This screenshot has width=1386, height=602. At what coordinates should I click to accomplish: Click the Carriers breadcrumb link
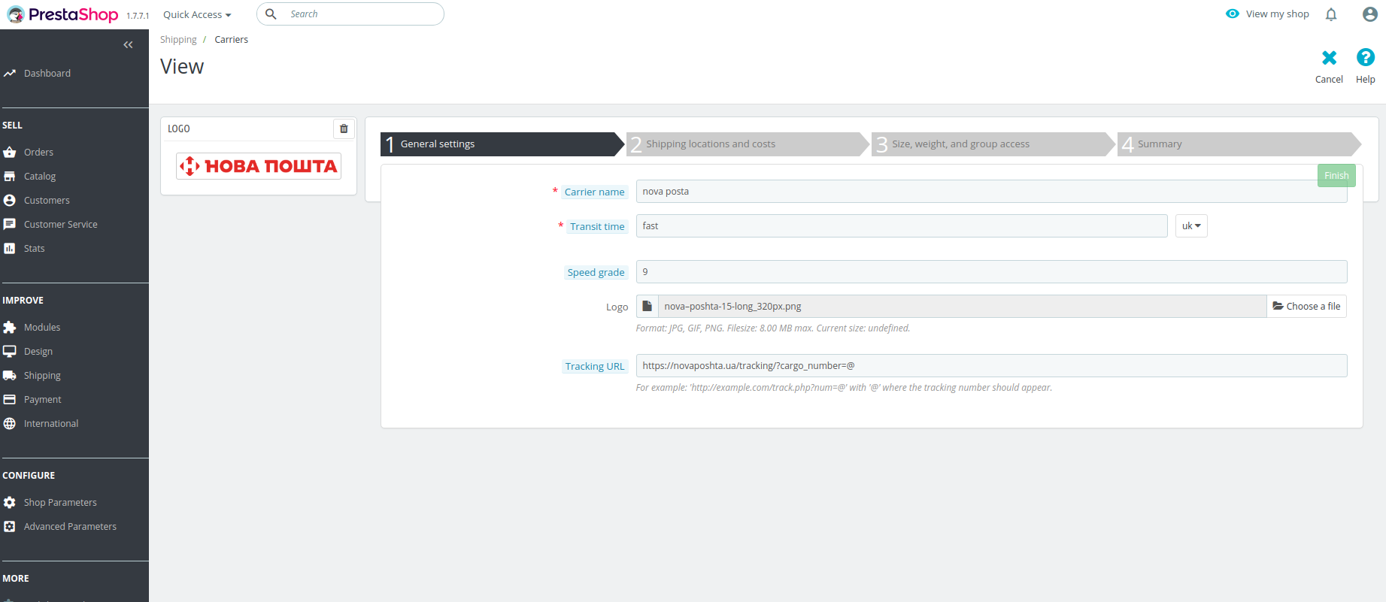point(231,40)
